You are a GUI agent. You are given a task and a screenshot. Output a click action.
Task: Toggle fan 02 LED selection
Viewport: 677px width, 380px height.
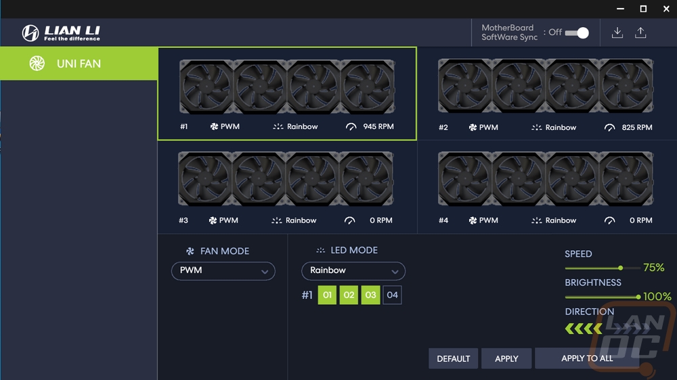(349, 295)
